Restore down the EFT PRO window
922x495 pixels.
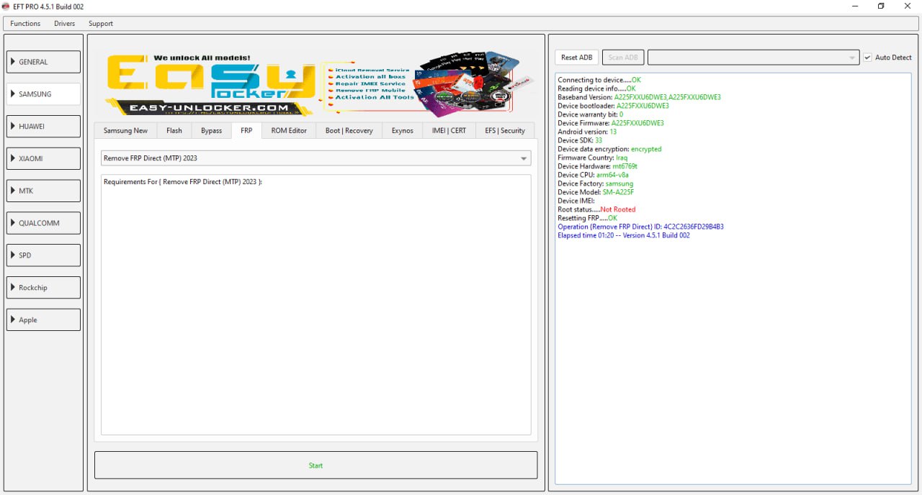coord(881,6)
